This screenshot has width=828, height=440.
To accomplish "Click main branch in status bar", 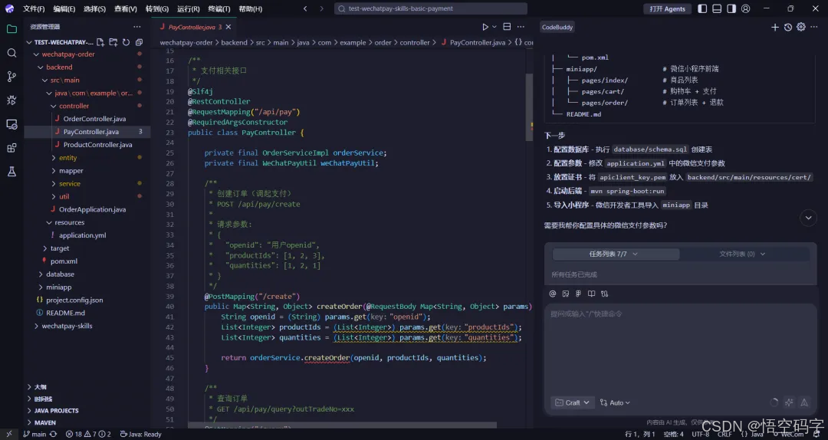I will coord(34,434).
